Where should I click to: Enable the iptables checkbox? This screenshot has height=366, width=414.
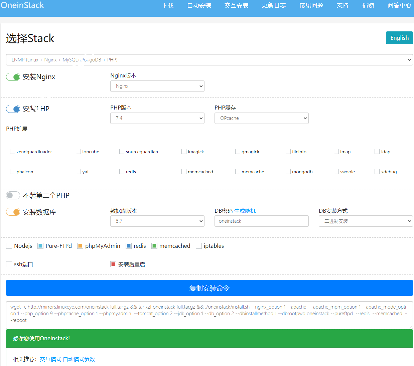(x=199, y=246)
